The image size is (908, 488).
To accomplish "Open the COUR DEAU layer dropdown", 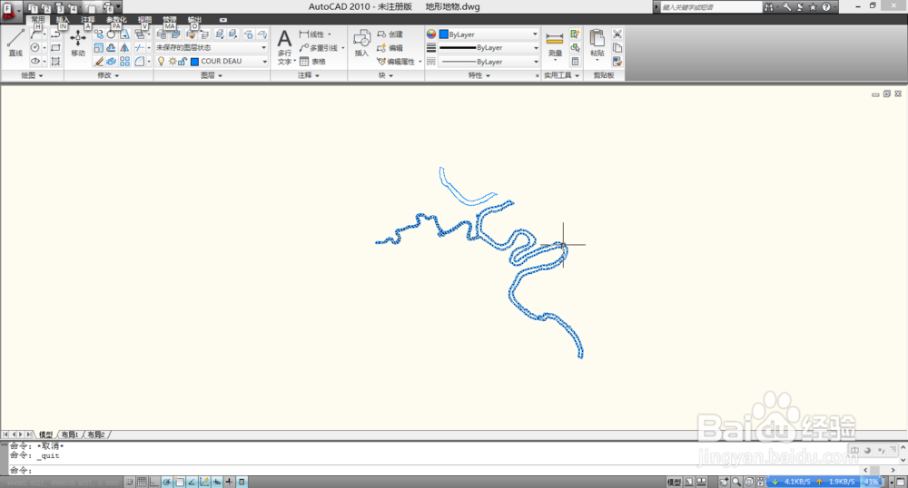I will (x=264, y=62).
